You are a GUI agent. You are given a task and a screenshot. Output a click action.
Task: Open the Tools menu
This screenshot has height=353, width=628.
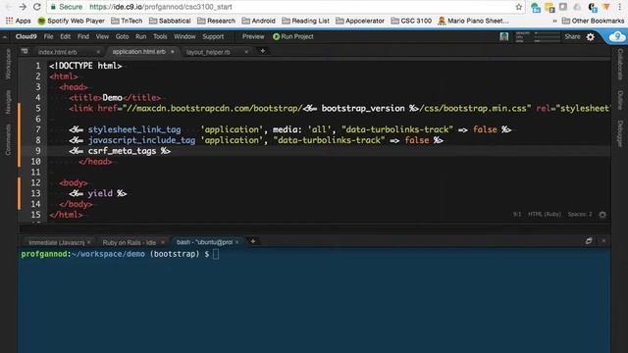[x=160, y=36]
